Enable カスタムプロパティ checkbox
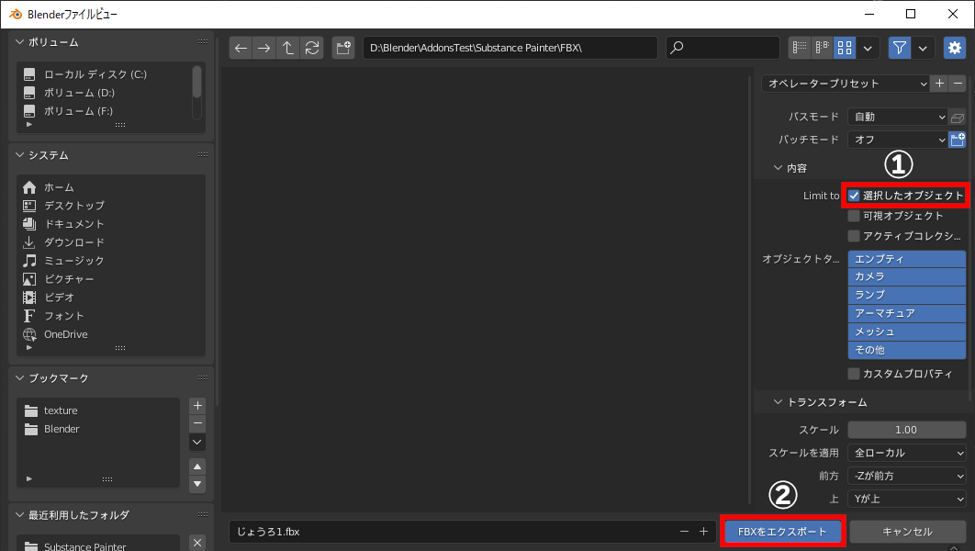The height and width of the screenshot is (551, 975). [854, 374]
